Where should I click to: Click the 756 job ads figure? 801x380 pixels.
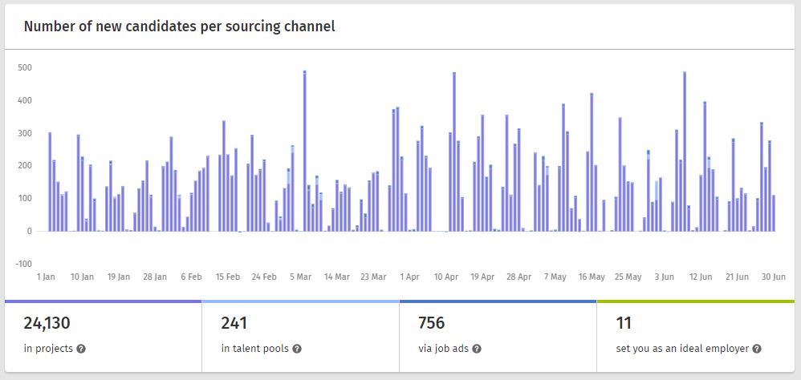[432, 324]
